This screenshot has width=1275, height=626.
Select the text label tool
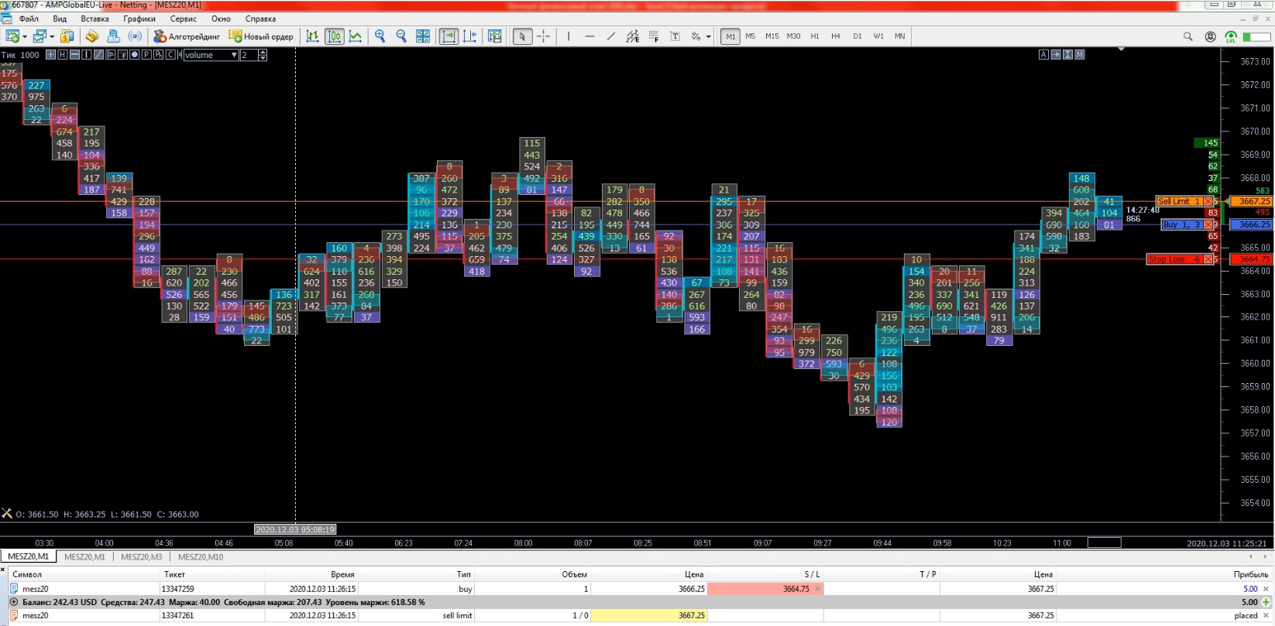[x=675, y=36]
